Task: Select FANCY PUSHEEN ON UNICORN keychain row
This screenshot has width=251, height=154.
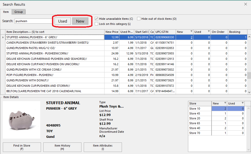Action: coord(126,64)
